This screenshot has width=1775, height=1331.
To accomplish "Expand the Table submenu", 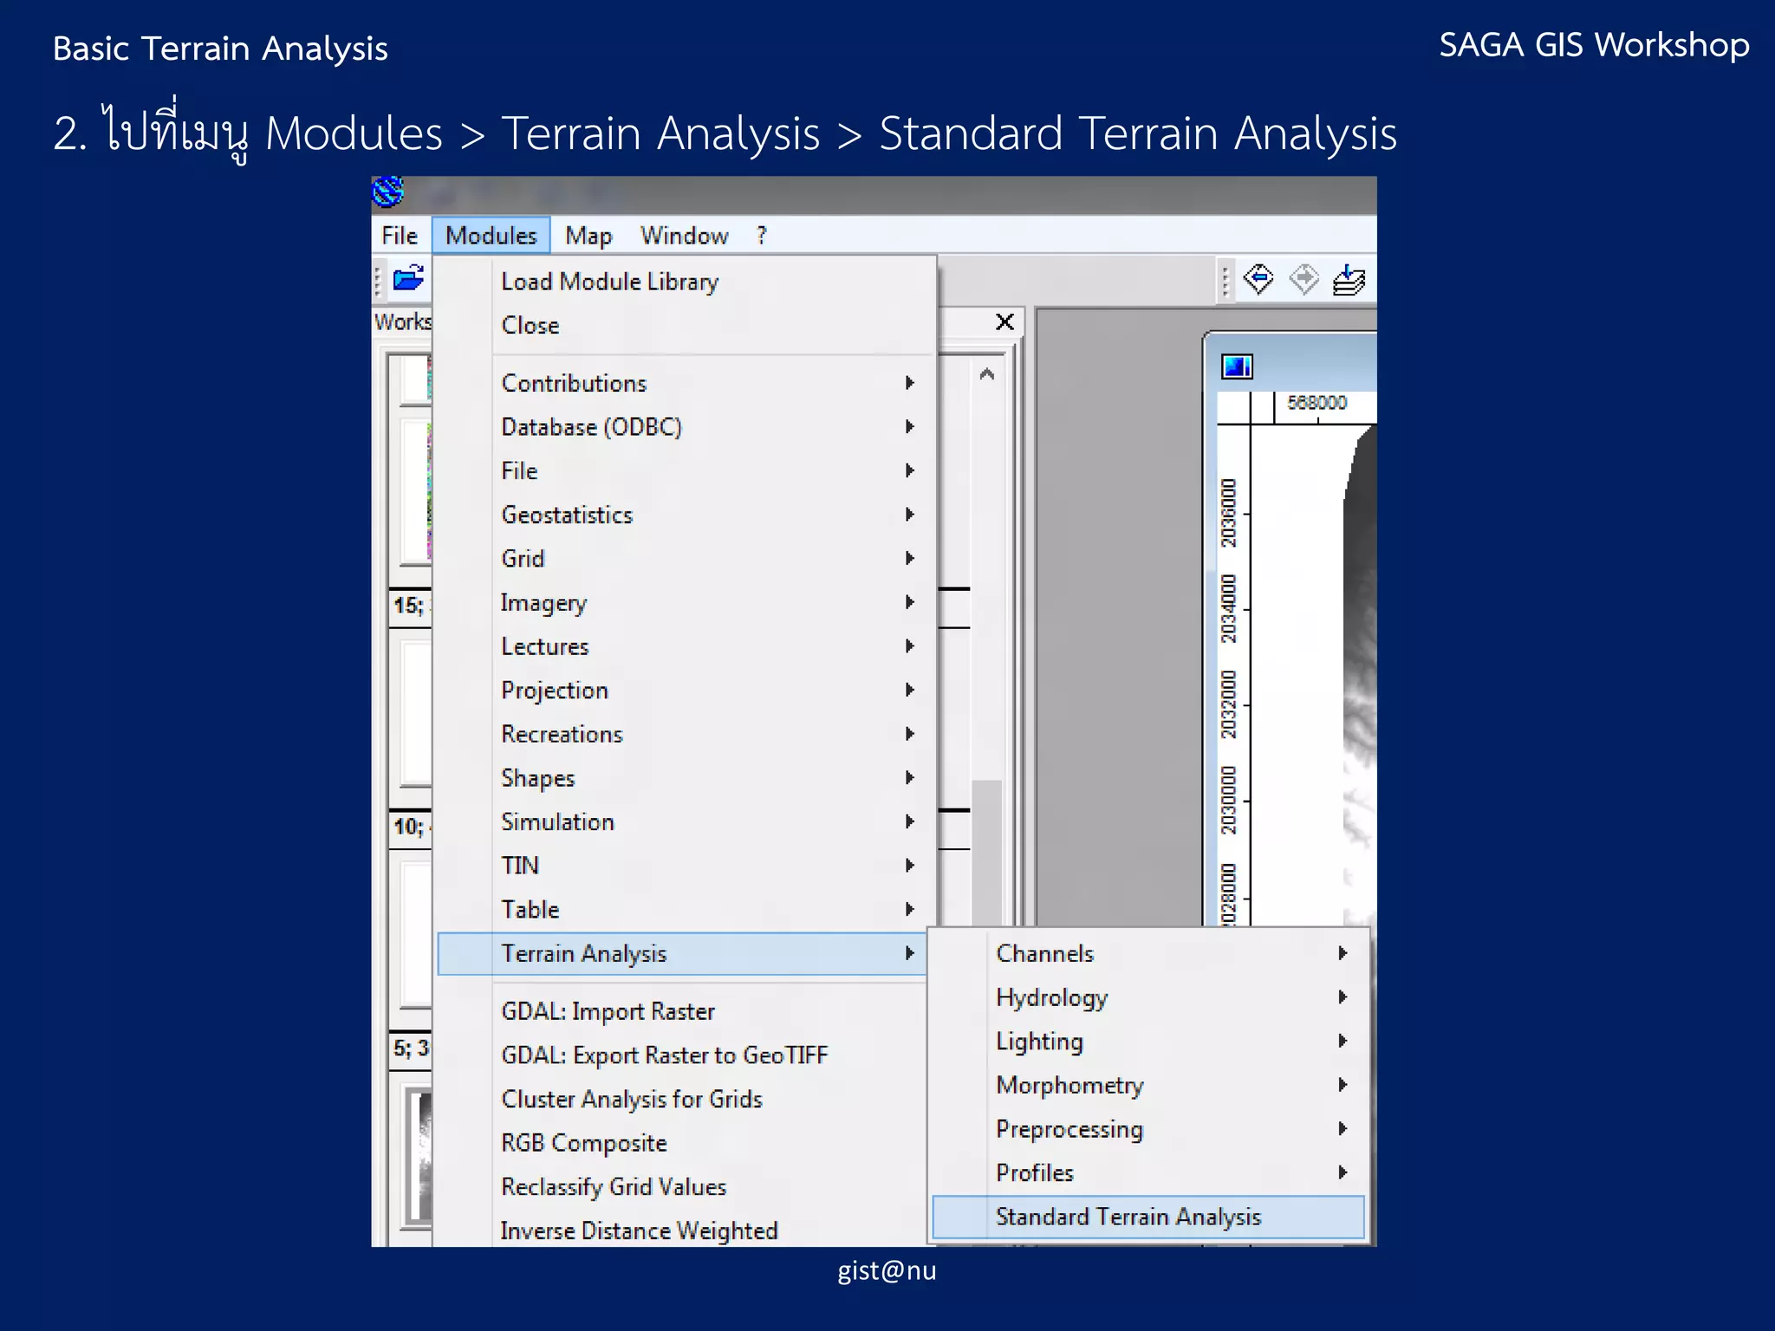I will click(x=685, y=910).
